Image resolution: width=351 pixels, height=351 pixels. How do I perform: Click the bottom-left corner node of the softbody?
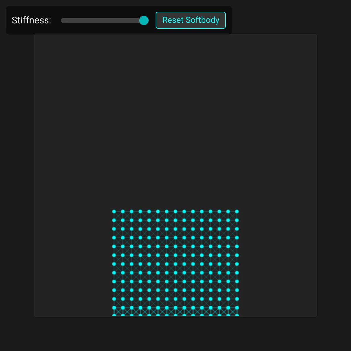point(114,315)
